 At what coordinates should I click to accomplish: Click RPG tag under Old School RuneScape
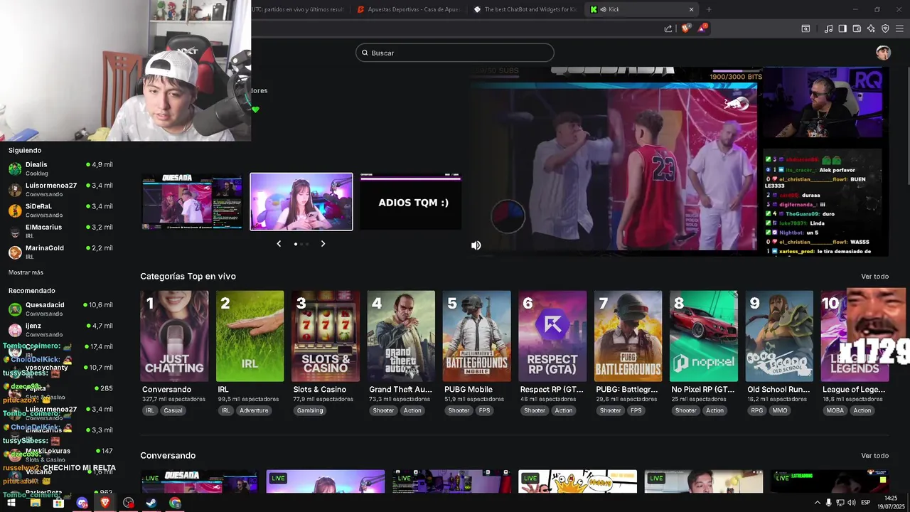click(756, 410)
